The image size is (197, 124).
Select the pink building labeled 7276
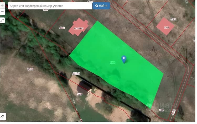click(165, 26)
